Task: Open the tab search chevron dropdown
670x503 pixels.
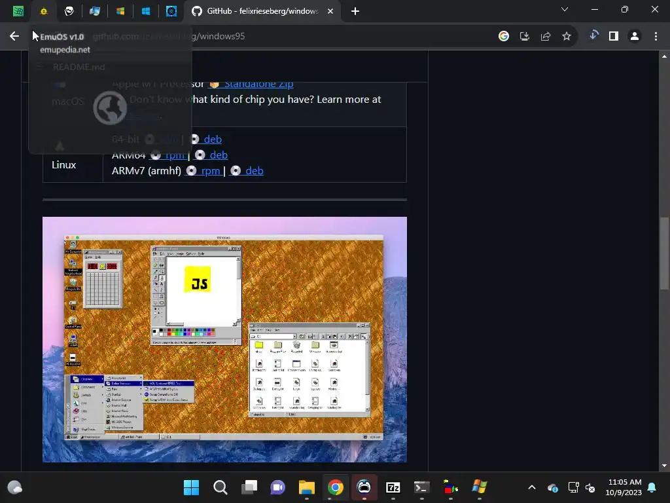Action: point(565,9)
